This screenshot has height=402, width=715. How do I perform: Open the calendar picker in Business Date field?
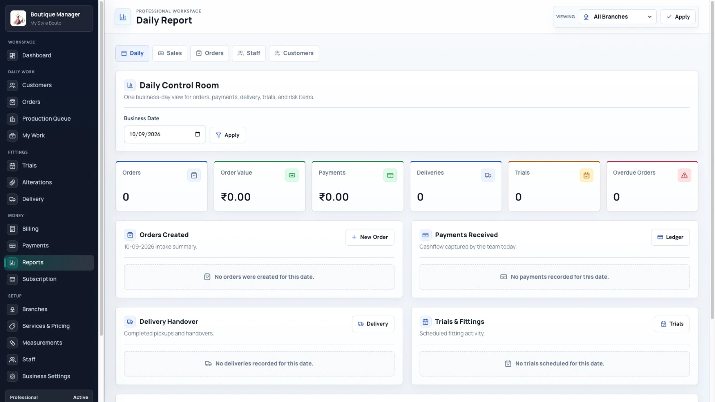coord(198,134)
